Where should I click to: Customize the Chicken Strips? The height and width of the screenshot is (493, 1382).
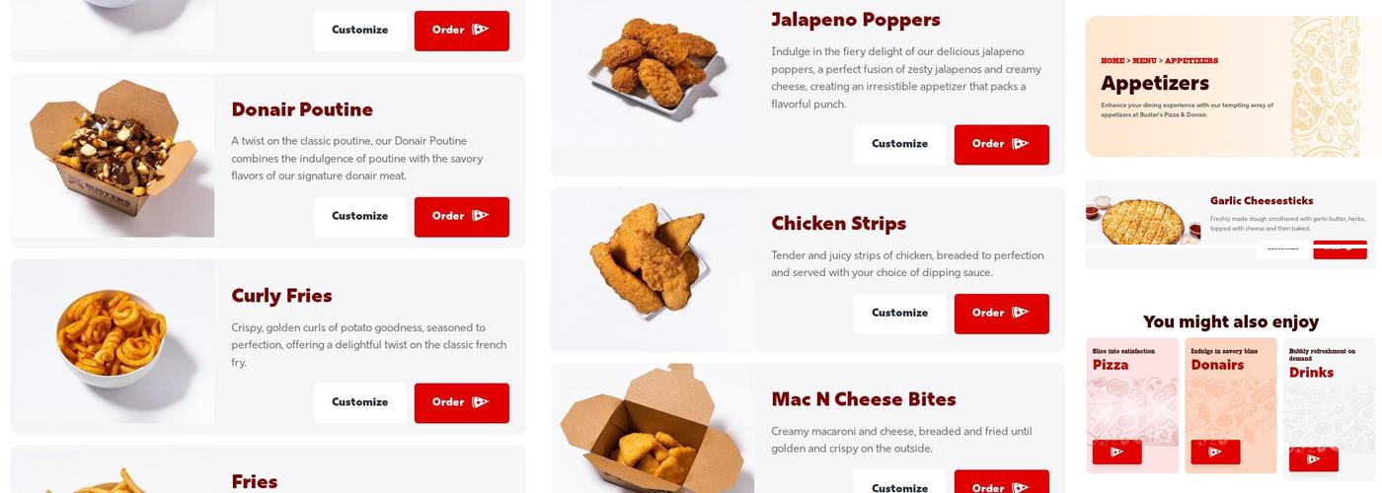[x=899, y=314]
